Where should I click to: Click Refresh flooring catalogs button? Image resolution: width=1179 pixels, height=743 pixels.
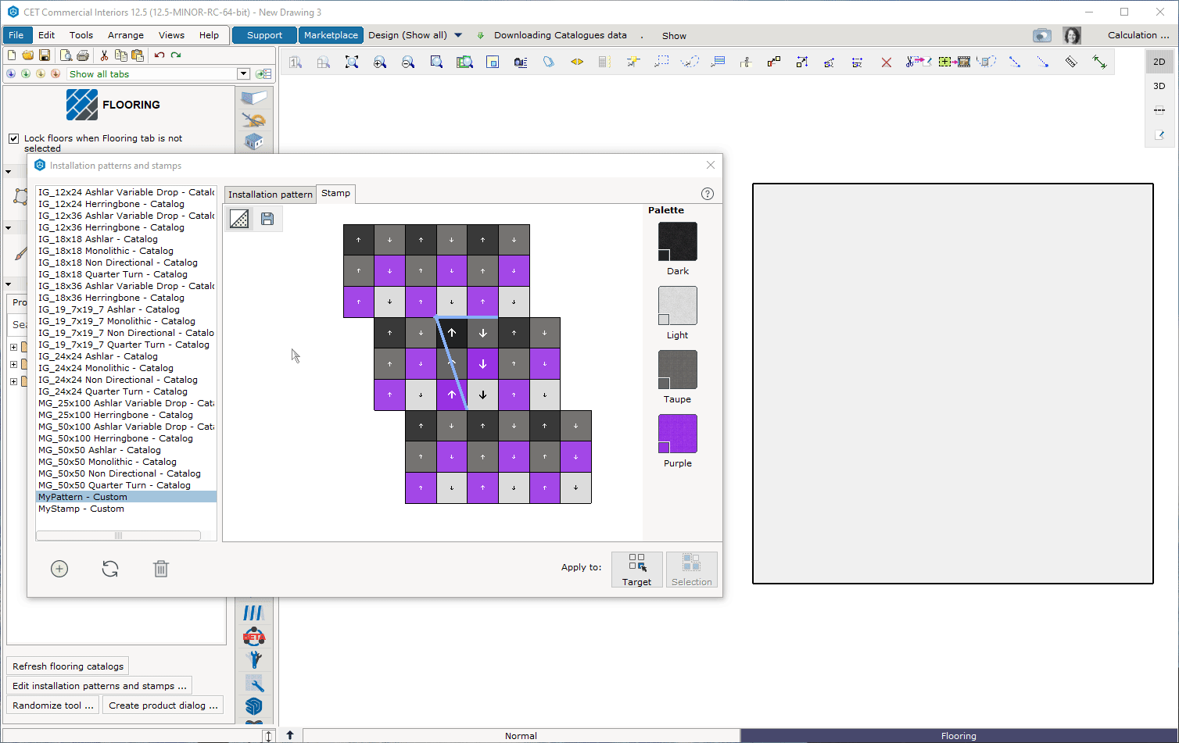click(x=68, y=666)
